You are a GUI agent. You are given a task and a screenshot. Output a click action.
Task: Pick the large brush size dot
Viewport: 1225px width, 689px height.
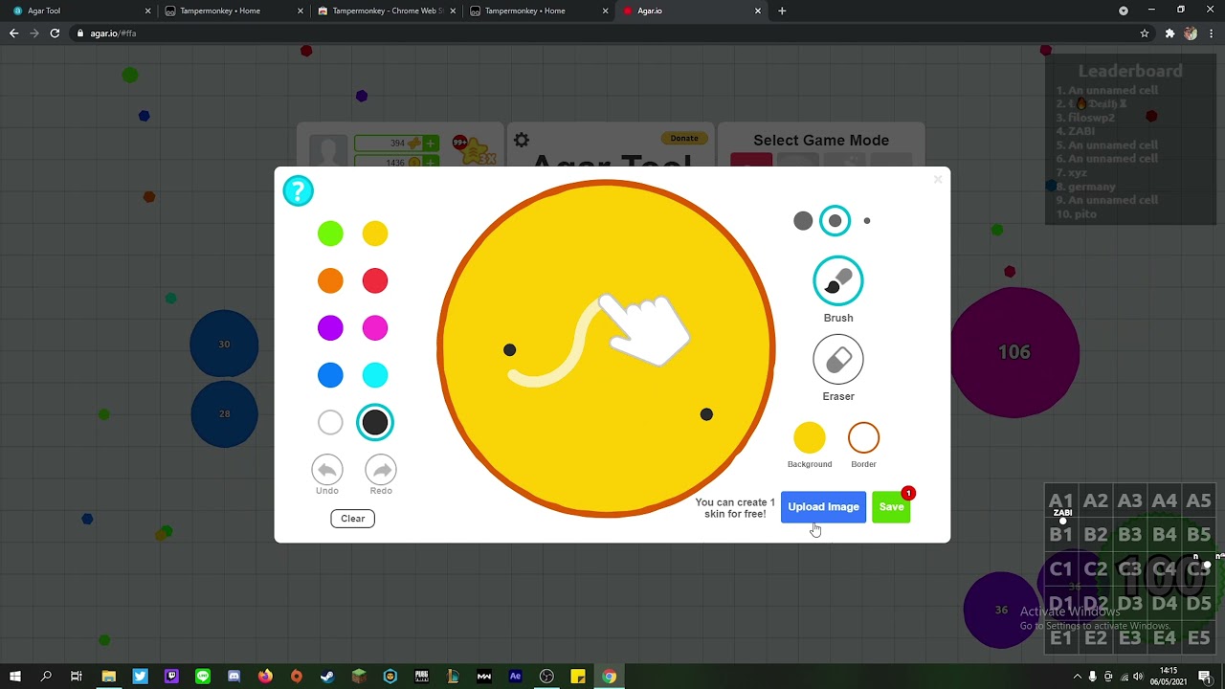point(803,221)
